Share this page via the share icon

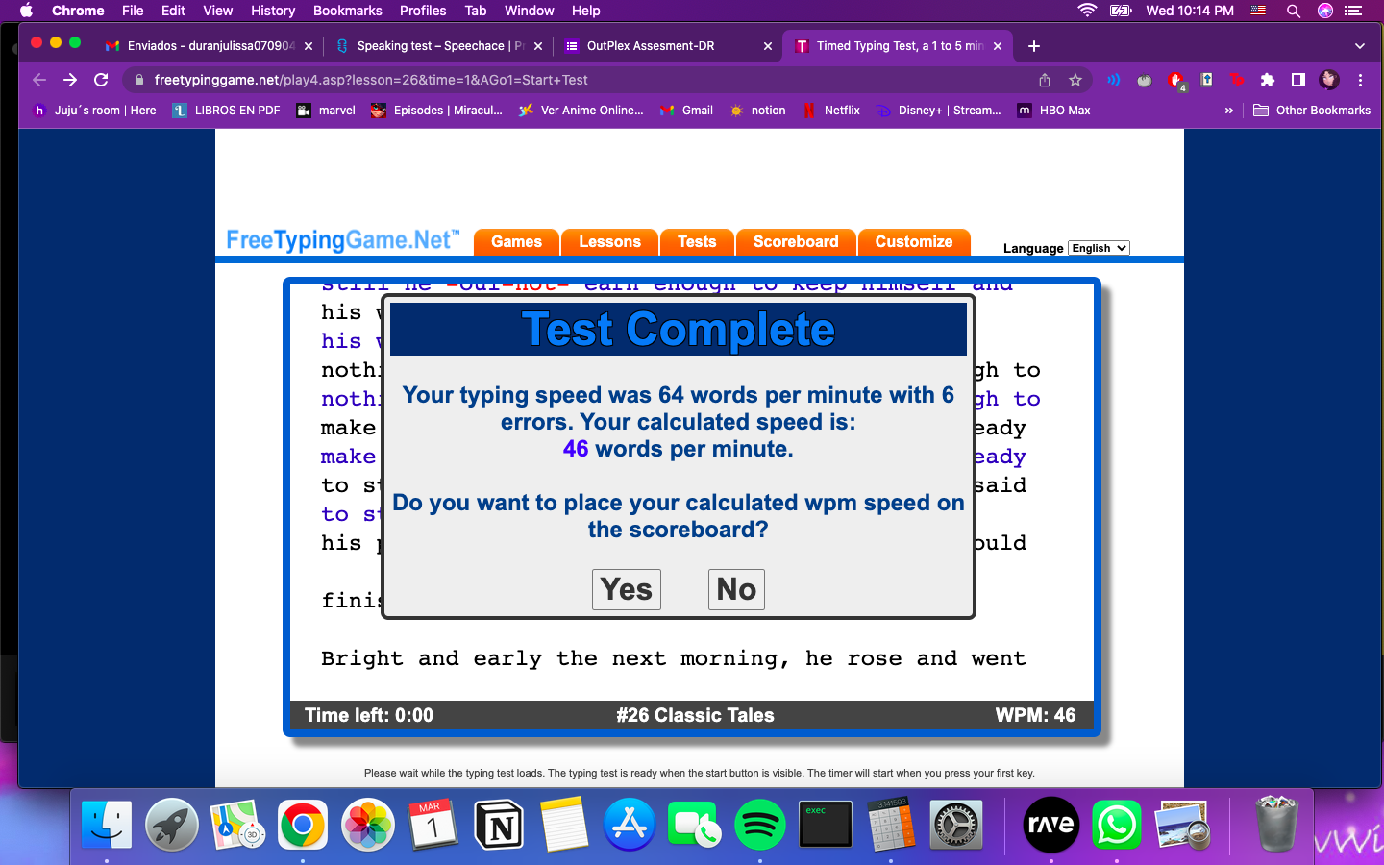click(1045, 80)
